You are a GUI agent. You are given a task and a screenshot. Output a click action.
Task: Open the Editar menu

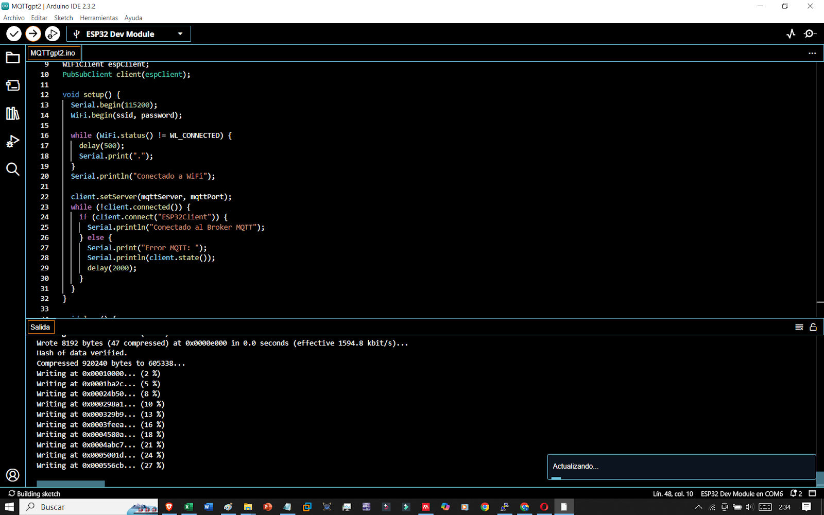point(39,18)
